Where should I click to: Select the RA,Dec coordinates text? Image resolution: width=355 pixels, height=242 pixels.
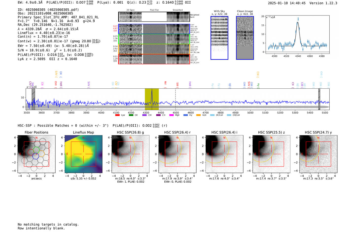45,25
